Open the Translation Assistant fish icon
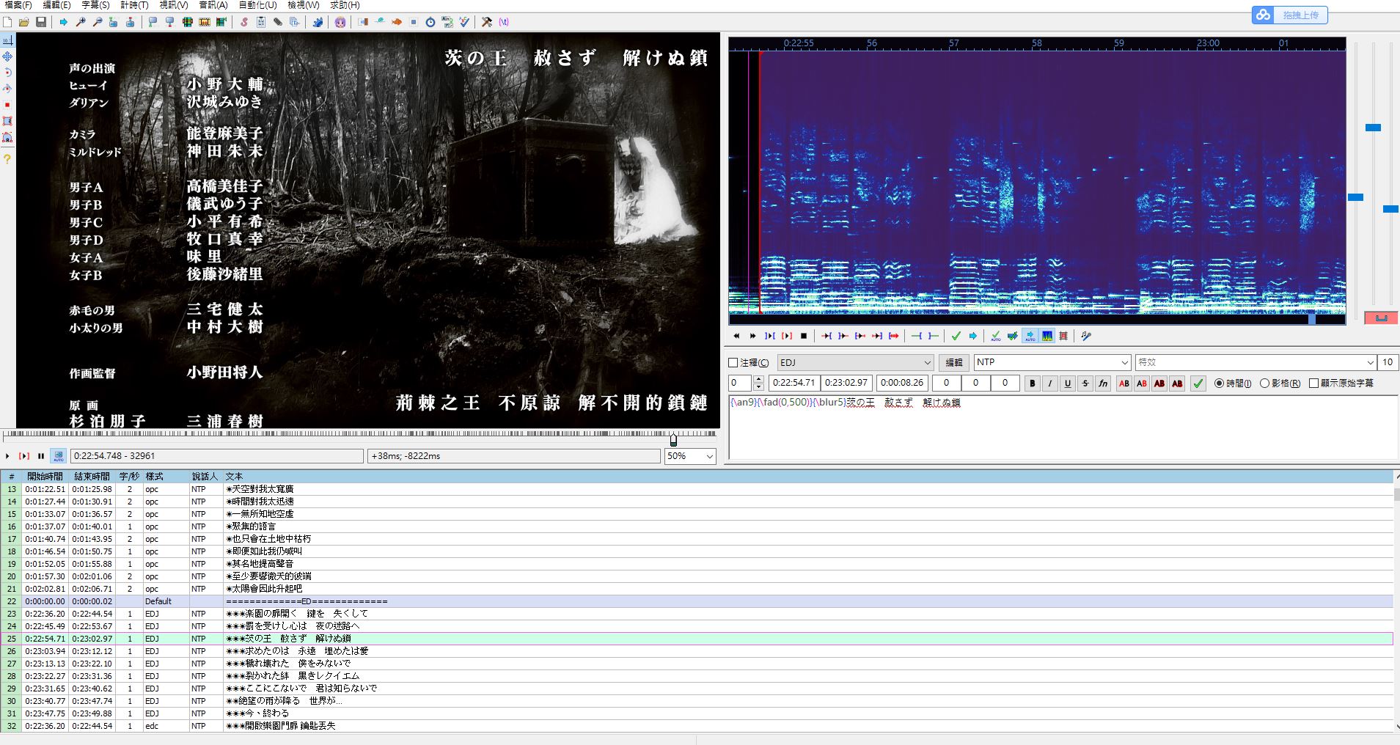The image size is (1400, 745). click(397, 22)
